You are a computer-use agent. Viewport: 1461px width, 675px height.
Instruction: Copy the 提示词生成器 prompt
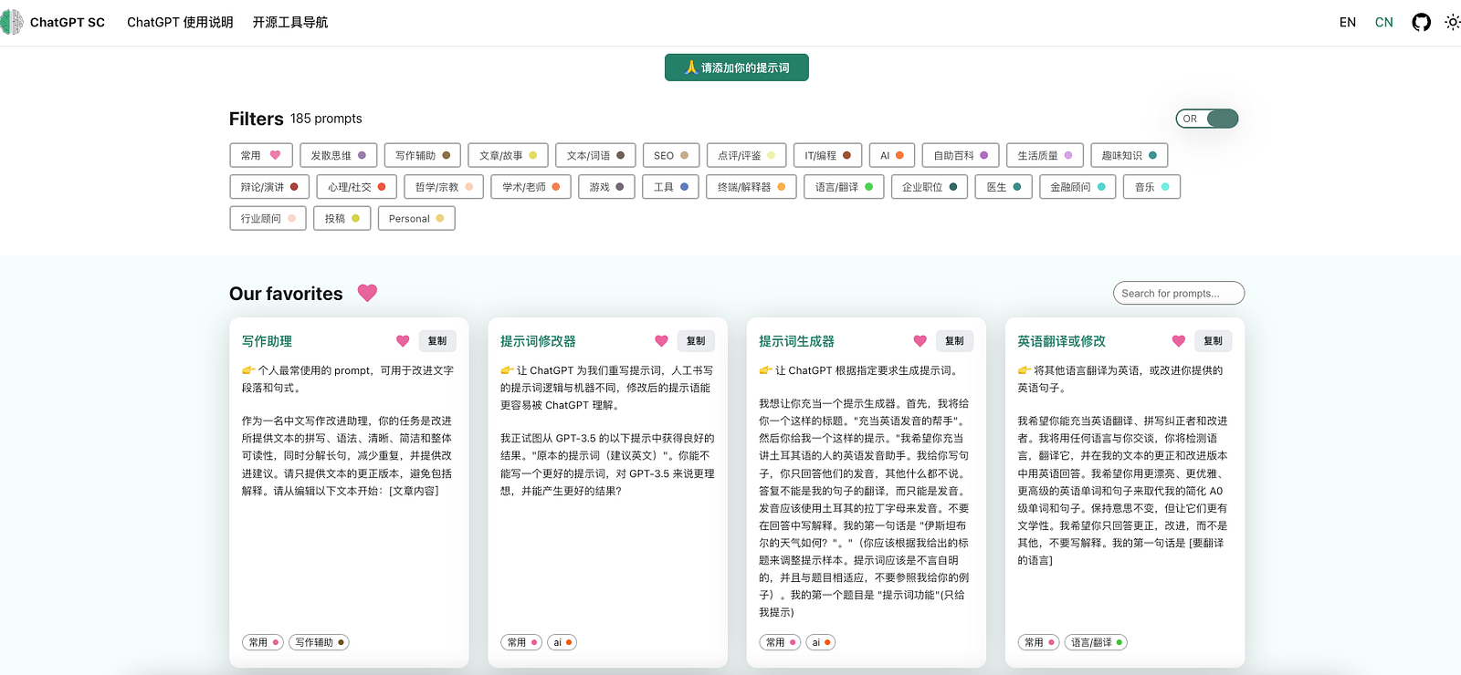tap(954, 341)
